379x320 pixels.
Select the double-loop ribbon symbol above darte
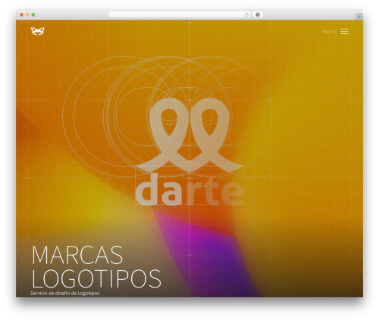point(189,135)
